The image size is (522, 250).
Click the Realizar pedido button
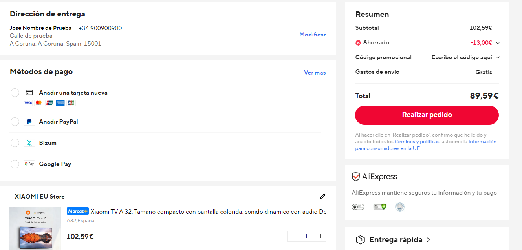pyautogui.click(x=427, y=115)
